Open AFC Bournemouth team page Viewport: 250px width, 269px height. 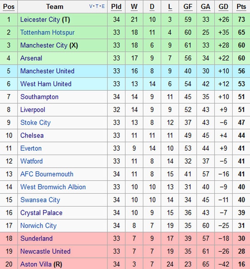[x=47, y=174]
